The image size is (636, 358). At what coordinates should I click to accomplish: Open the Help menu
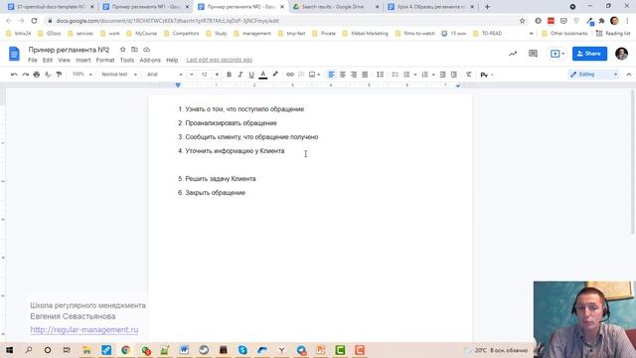point(172,60)
